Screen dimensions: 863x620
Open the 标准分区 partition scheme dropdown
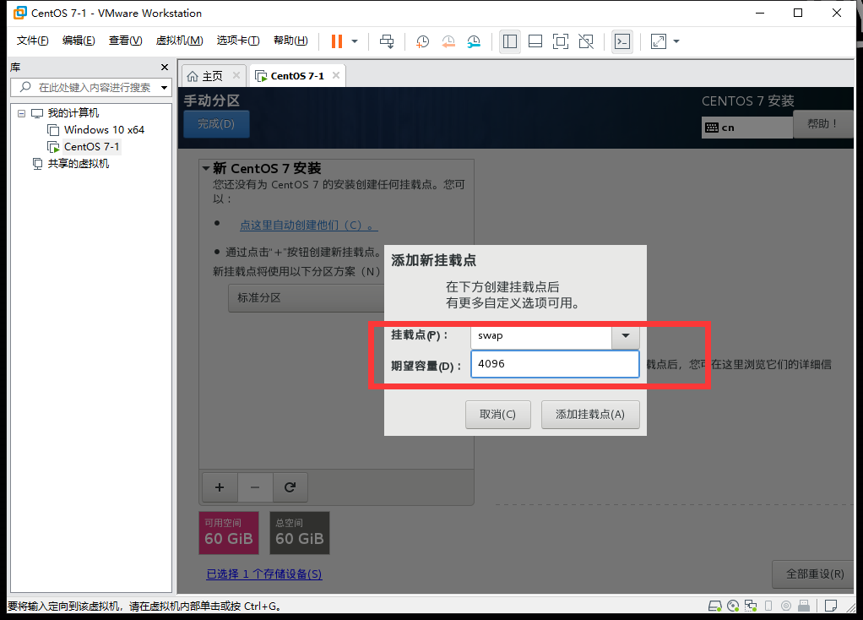[x=306, y=298]
